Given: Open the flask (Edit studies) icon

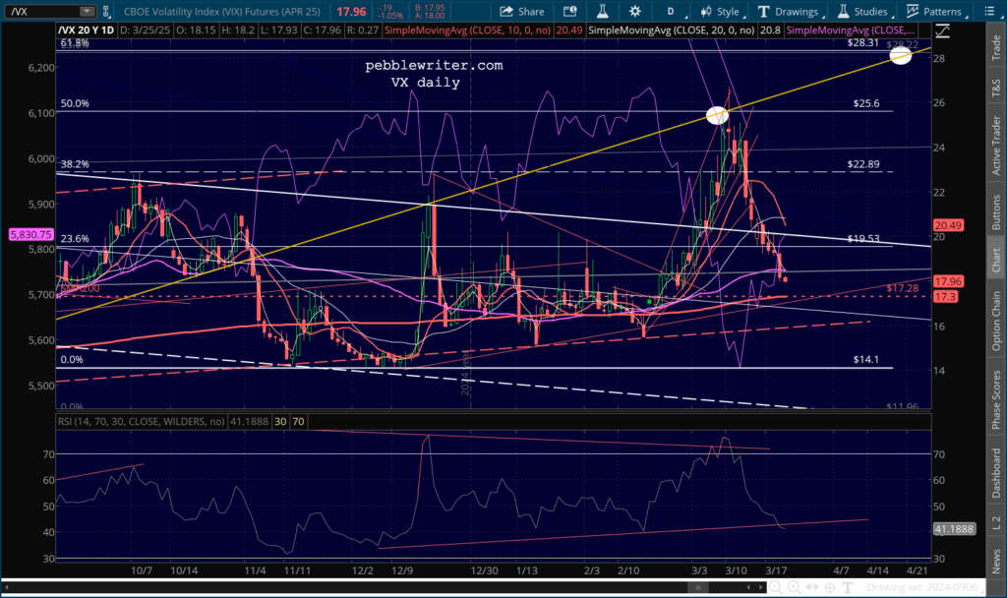Looking at the screenshot, I should point(602,11).
